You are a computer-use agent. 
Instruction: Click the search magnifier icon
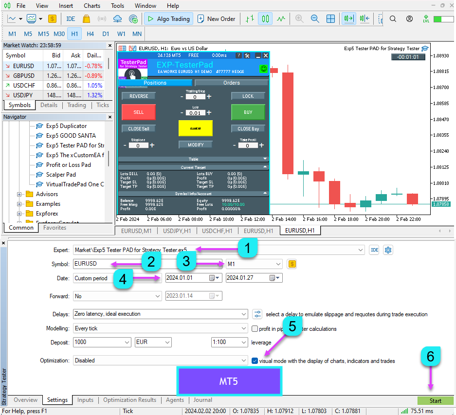(x=392, y=19)
